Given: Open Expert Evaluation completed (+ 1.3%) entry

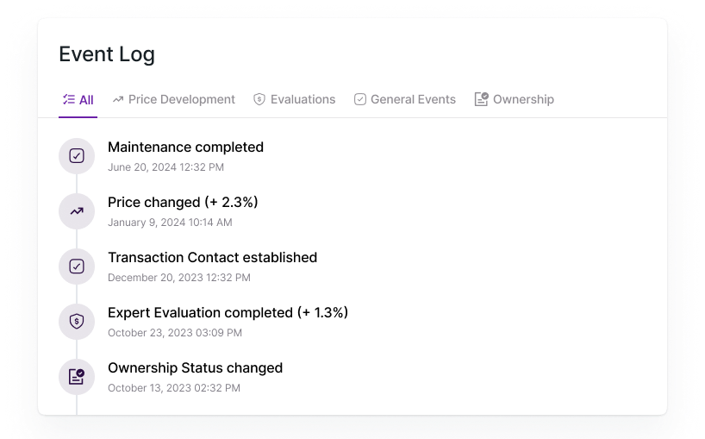Looking at the screenshot, I should tap(228, 312).
